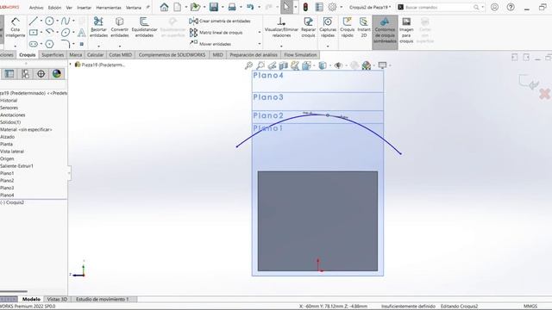Expand the Circle tool dropdown arrow

click(57, 21)
